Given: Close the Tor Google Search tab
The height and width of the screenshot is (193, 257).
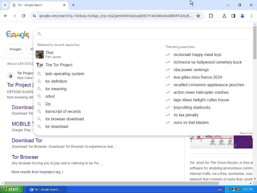Looking at the screenshot, I should tap(64, 5).
